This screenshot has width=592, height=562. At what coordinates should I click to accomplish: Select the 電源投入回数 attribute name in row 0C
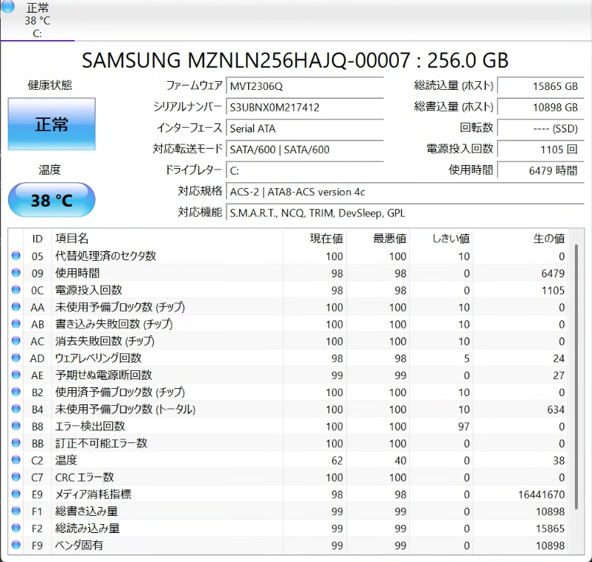(x=88, y=290)
